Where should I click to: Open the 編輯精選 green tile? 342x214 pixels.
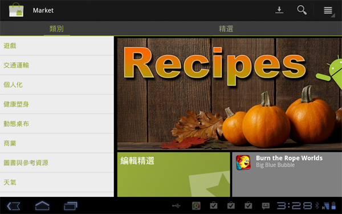(x=174, y=175)
